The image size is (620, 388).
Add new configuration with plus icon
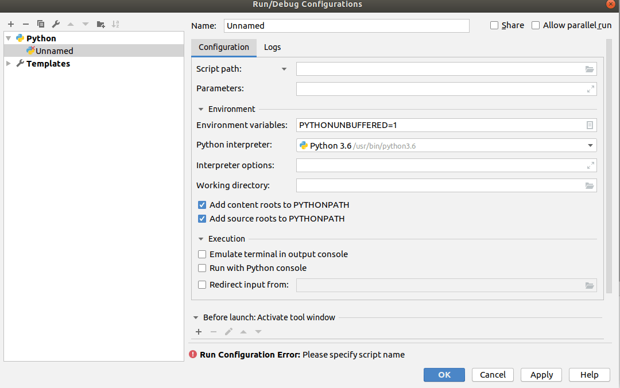11,24
